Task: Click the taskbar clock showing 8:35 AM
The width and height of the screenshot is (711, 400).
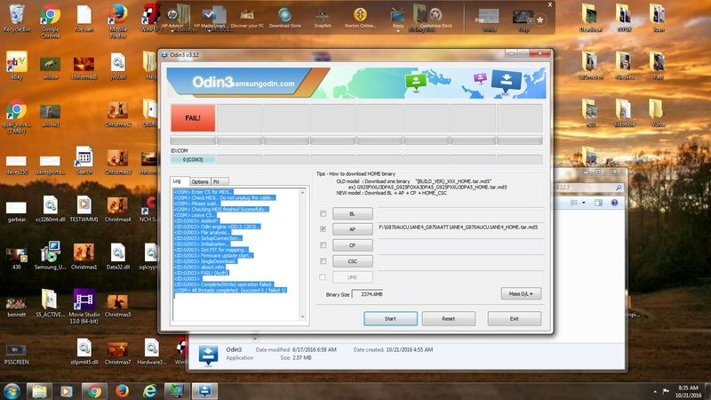Action: tap(688, 391)
